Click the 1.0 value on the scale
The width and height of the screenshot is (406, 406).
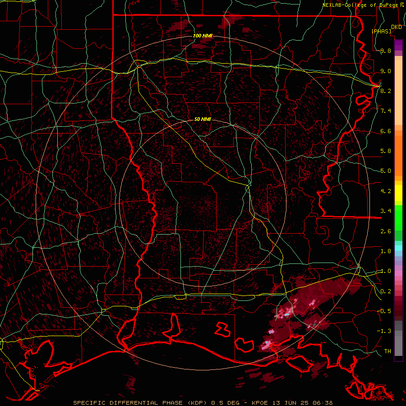pyautogui.click(x=386, y=271)
